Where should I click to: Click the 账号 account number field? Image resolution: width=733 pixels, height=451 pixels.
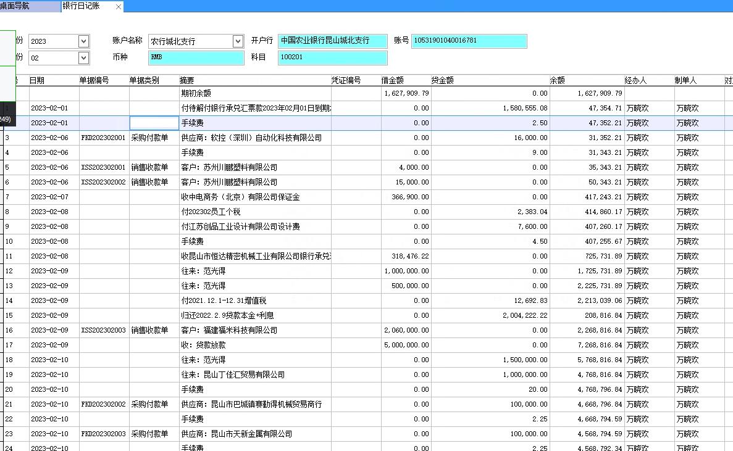click(x=469, y=41)
